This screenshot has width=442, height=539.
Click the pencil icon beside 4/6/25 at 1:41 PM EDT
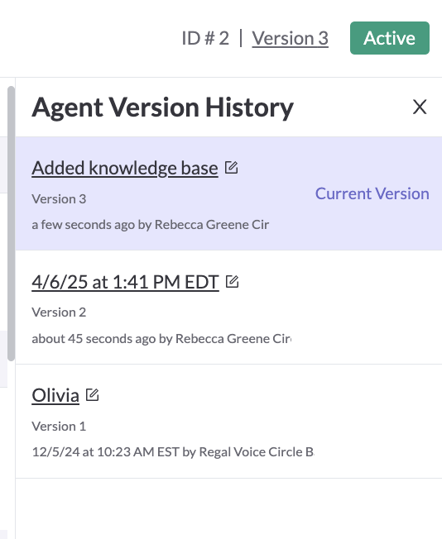pyautogui.click(x=232, y=282)
